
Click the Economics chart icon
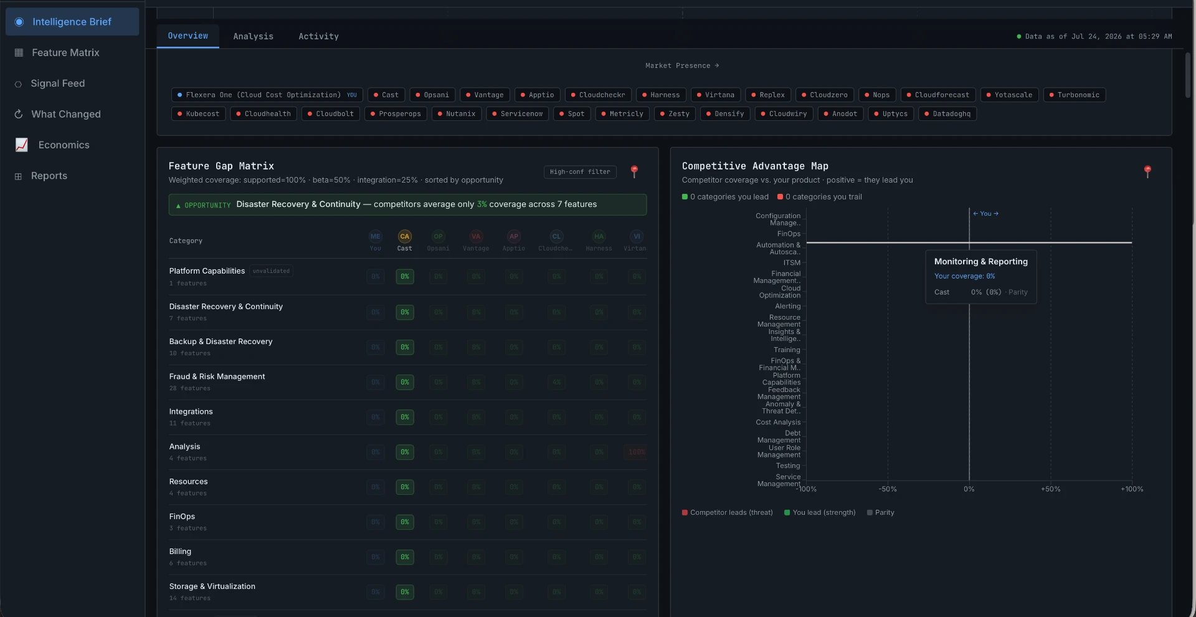[x=21, y=145]
